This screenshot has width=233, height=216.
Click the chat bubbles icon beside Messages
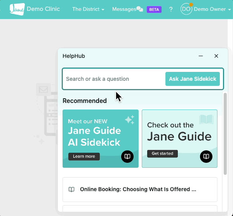click(x=140, y=9)
